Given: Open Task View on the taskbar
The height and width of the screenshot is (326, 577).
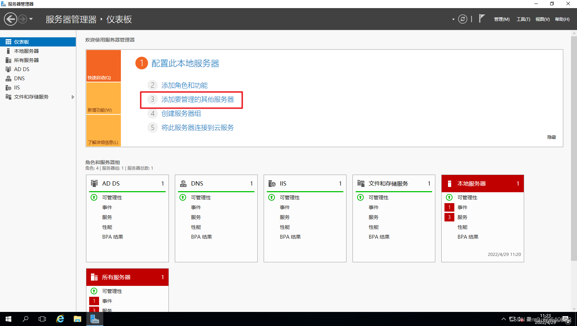Looking at the screenshot, I should [x=42, y=319].
